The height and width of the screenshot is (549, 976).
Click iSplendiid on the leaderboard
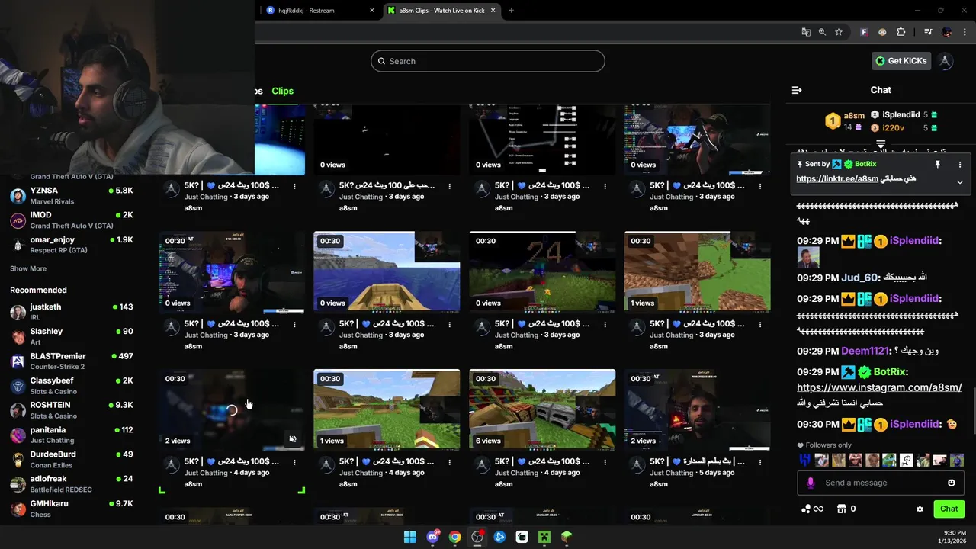tap(901, 114)
